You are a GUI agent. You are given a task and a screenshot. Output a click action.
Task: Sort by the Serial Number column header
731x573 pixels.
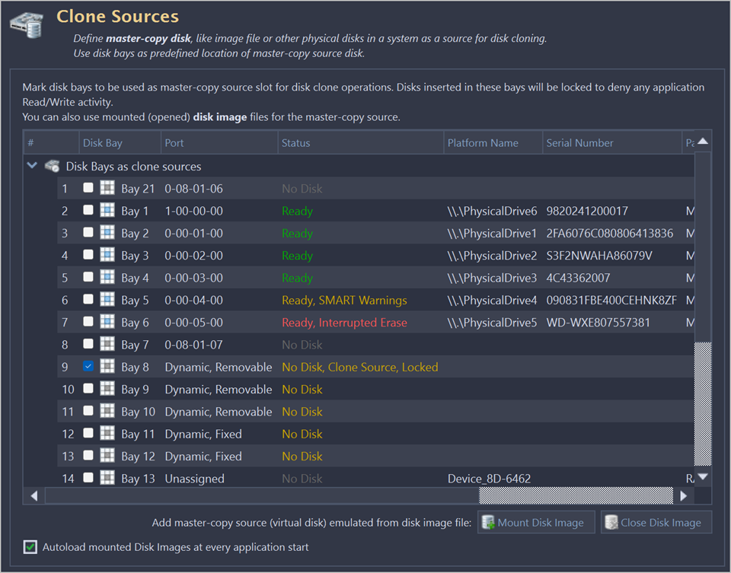pos(611,142)
